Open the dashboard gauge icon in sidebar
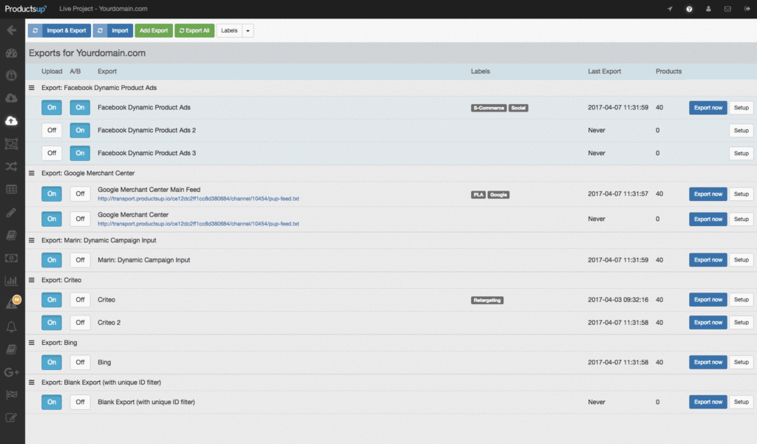The height and width of the screenshot is (444, 757). [12, 53]
